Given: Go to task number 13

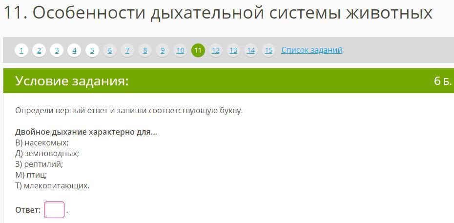Looking at the screenshot, I should 233,51.
